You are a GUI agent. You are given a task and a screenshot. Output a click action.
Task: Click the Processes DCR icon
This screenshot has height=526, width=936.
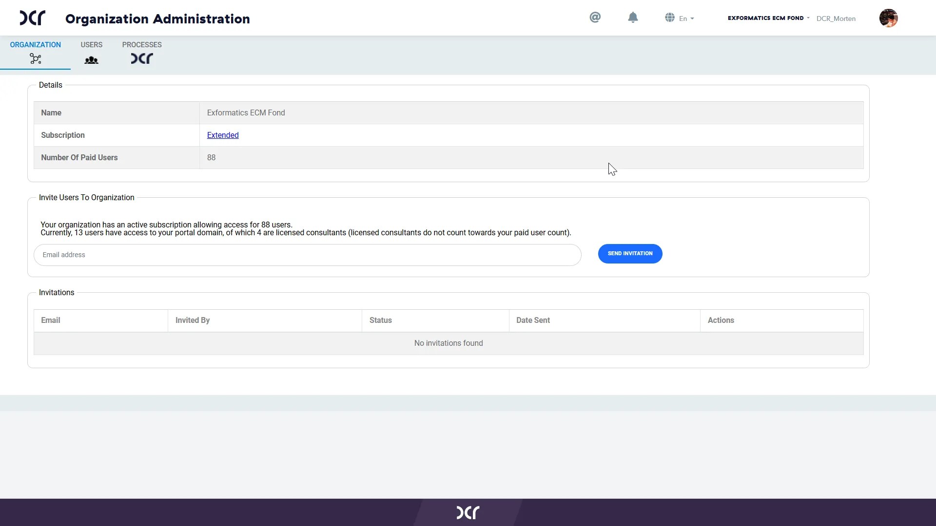[142, 59]
